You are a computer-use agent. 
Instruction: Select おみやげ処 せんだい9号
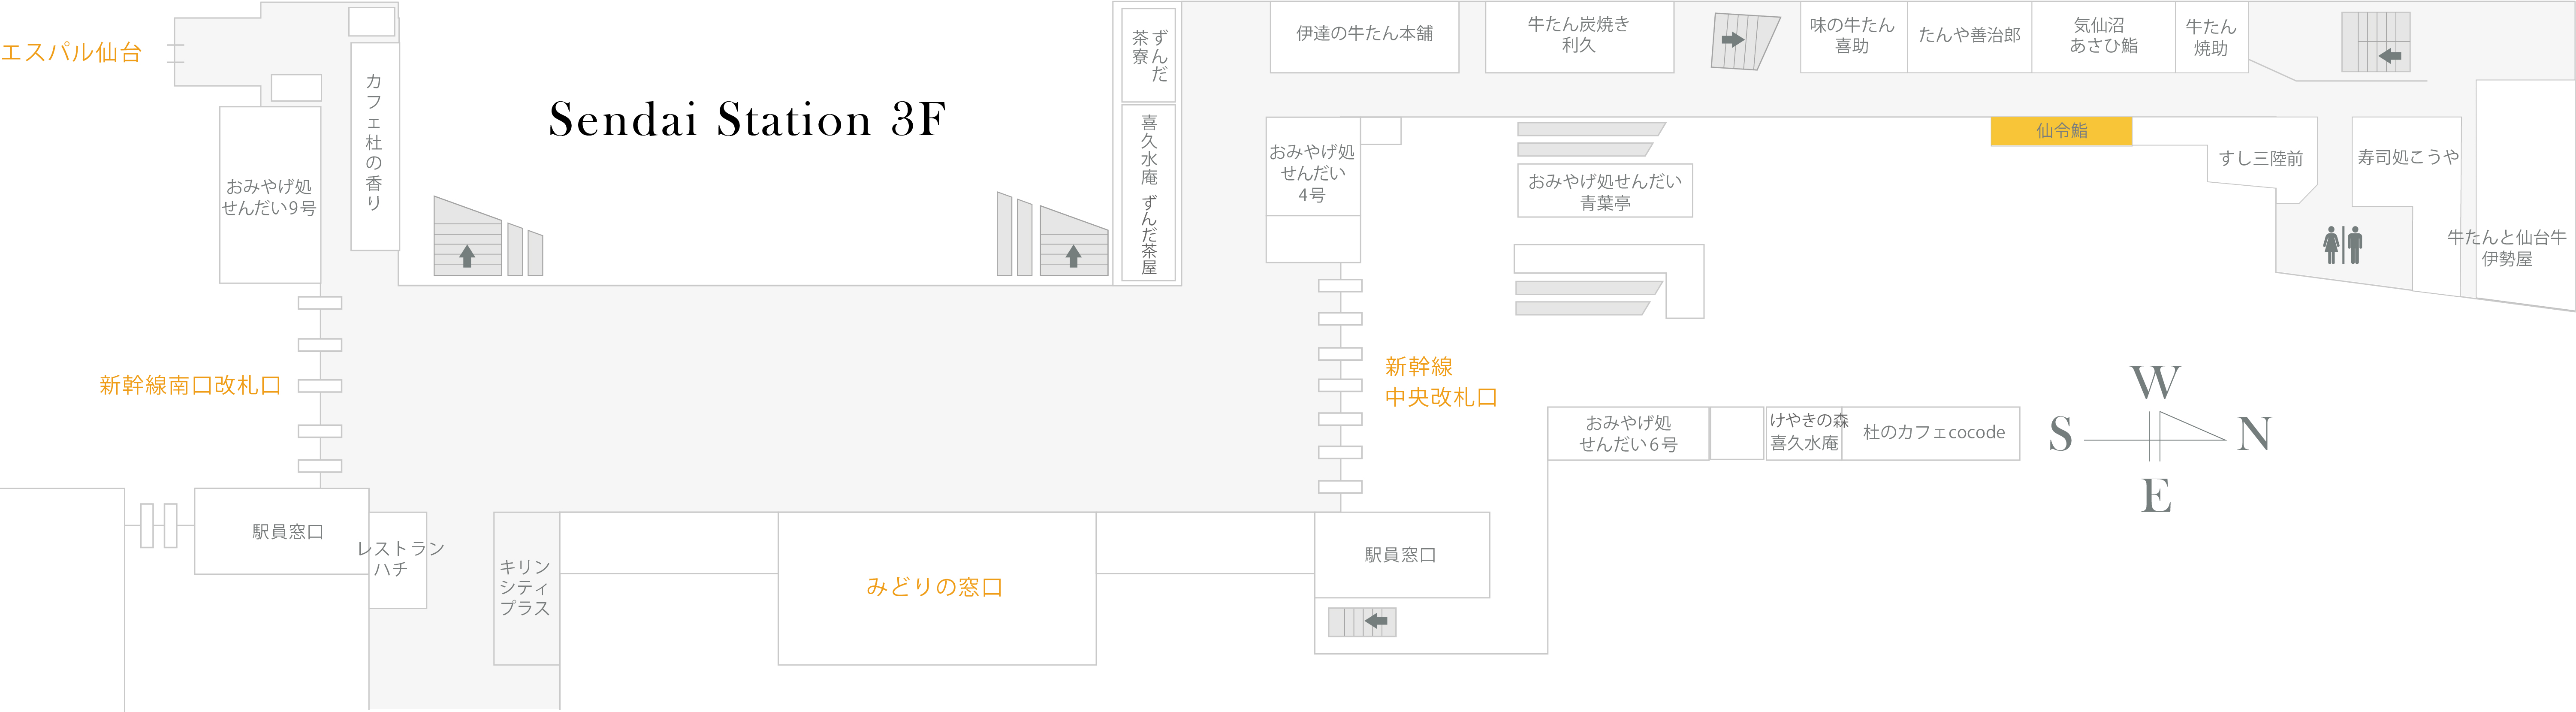pyautogui.click(x=270, y=195)
